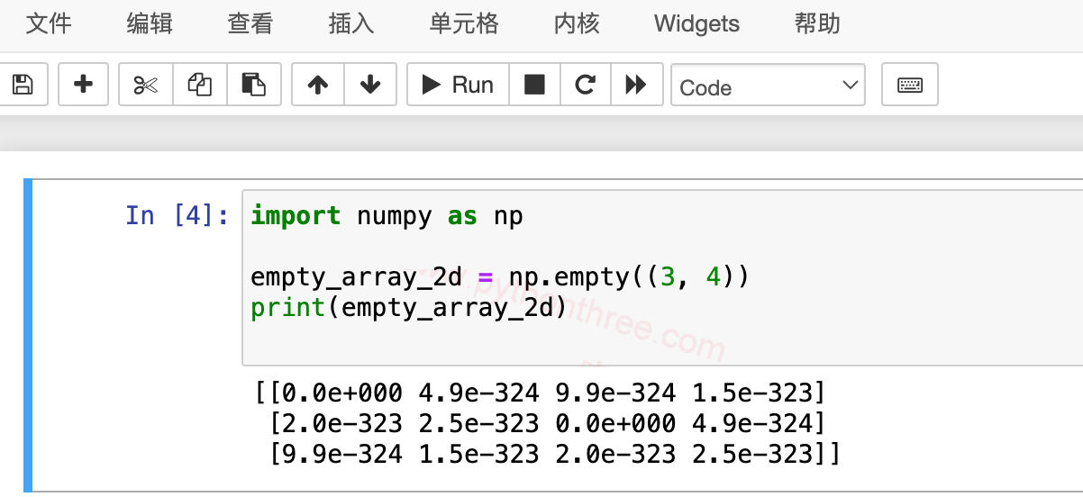Open the Widgets menu
Viewport: 1083px width, 497px height.
click(x=696, y=23)
